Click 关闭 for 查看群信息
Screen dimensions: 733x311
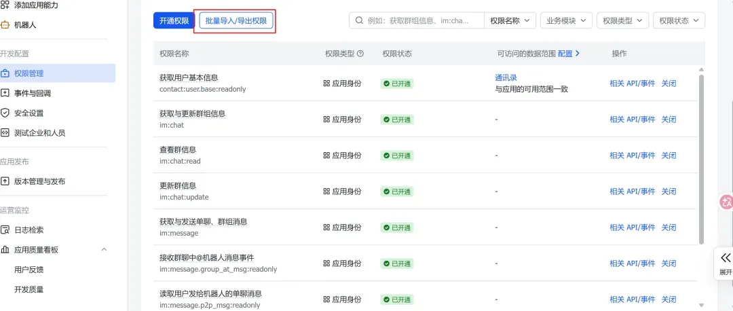click(669, 155)
